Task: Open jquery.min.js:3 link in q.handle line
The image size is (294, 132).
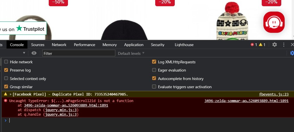Action: 61,114
